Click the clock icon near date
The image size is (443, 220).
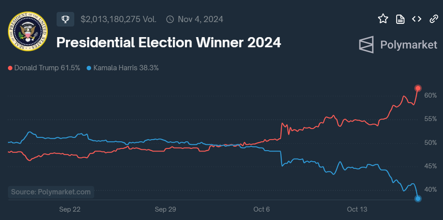(170, 19)
